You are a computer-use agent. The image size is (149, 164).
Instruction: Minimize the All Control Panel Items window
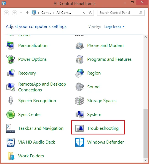click(124, 3)
